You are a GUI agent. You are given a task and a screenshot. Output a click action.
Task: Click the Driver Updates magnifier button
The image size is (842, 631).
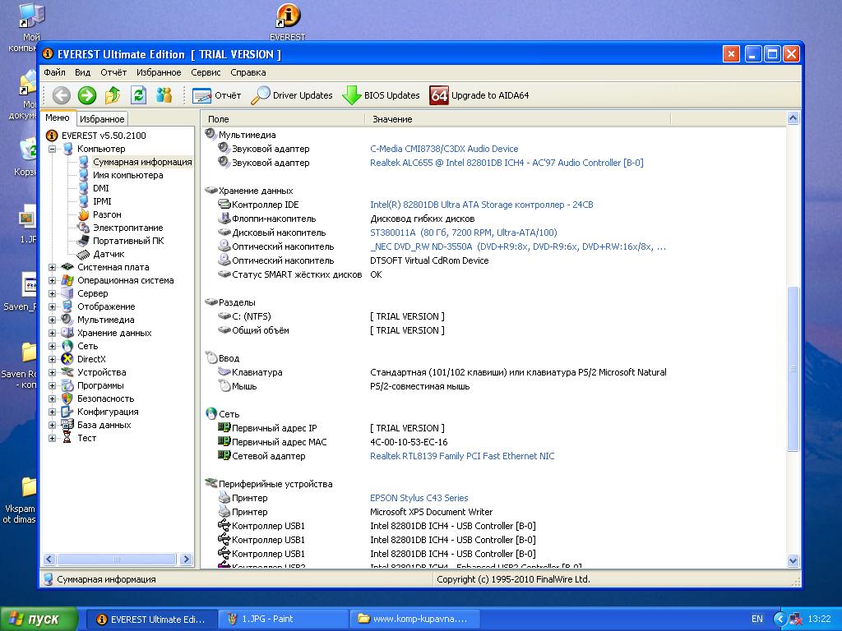click(x=292, y=95)
